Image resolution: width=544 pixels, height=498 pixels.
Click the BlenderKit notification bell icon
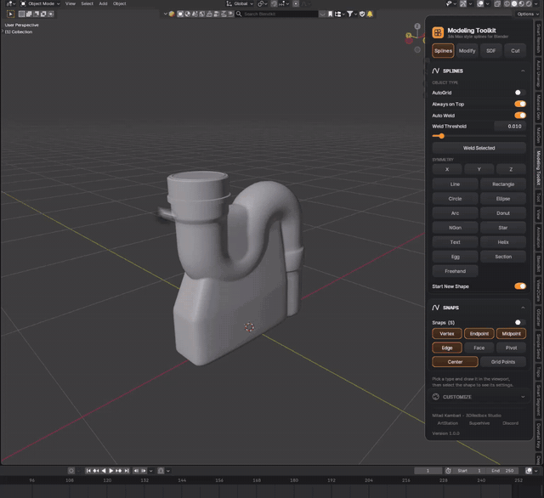[370, 14]
